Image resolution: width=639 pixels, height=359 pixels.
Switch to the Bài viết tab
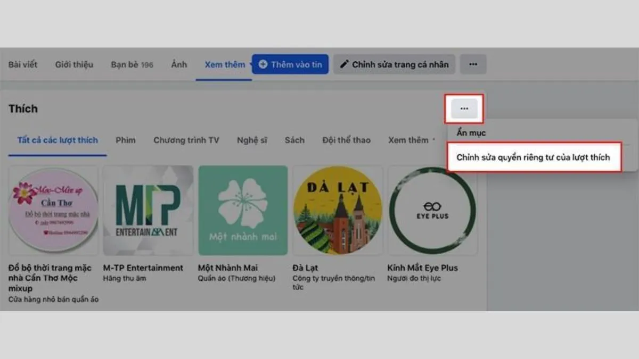(x=22, y=64)
